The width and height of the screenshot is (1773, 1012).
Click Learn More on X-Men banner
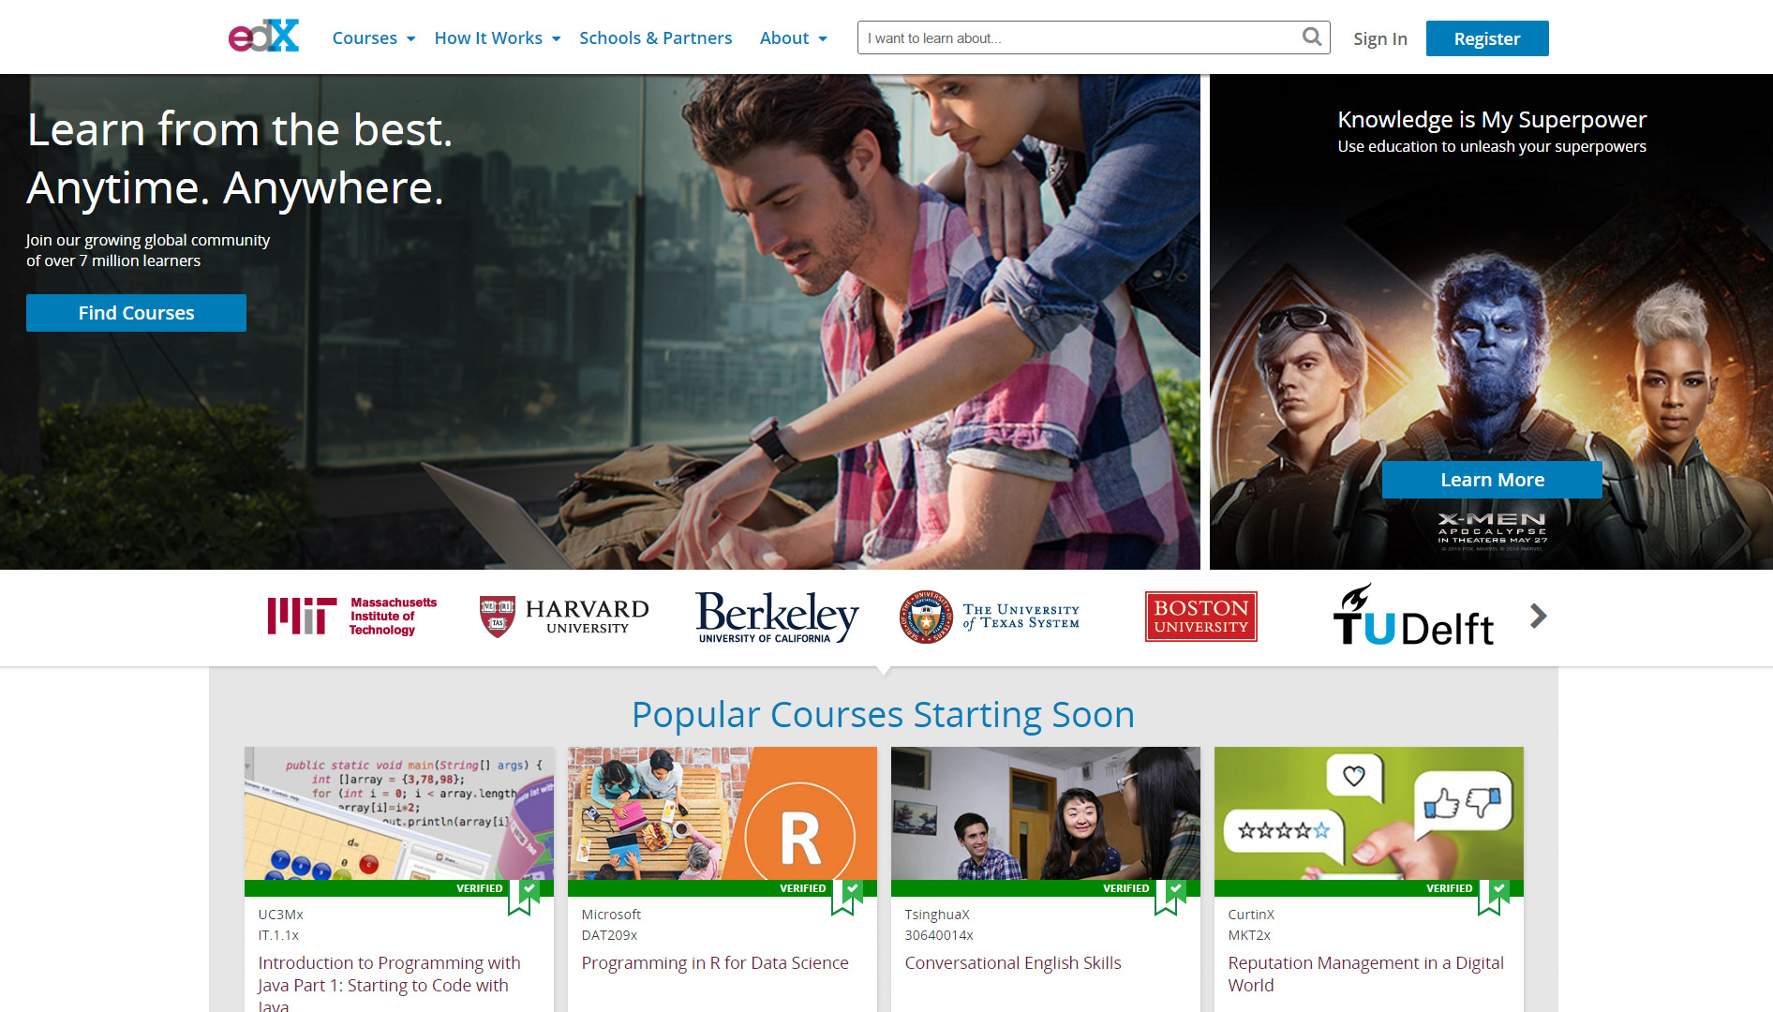pos(1492,480)
